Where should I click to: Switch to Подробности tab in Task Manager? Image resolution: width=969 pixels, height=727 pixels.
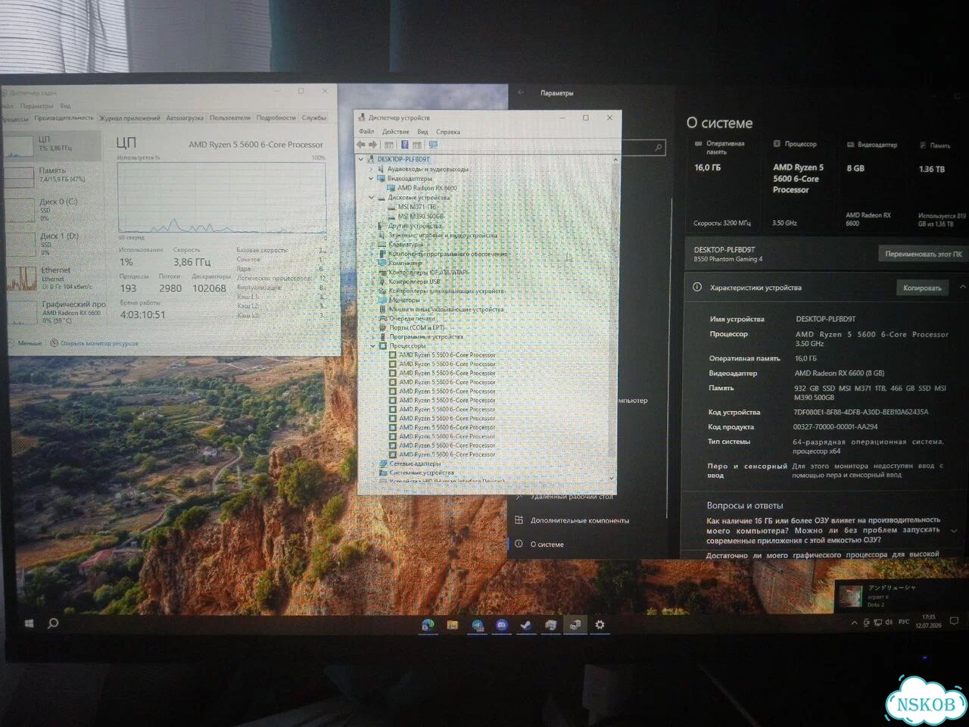coord(276,118)
